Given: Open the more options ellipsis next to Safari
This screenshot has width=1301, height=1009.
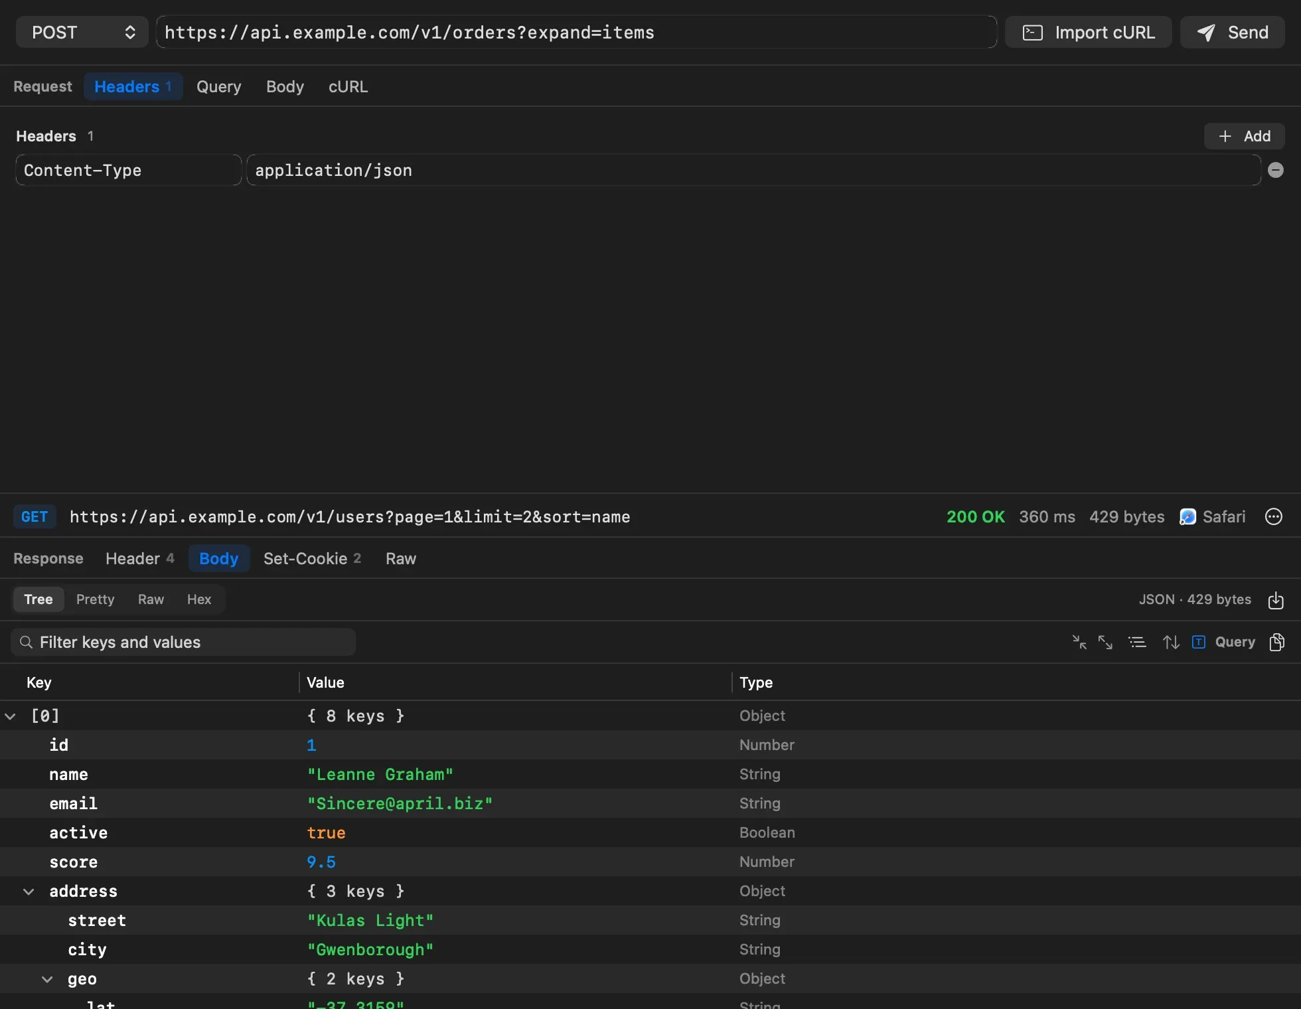Looking at the screenshot, I should pos(1274,516).
